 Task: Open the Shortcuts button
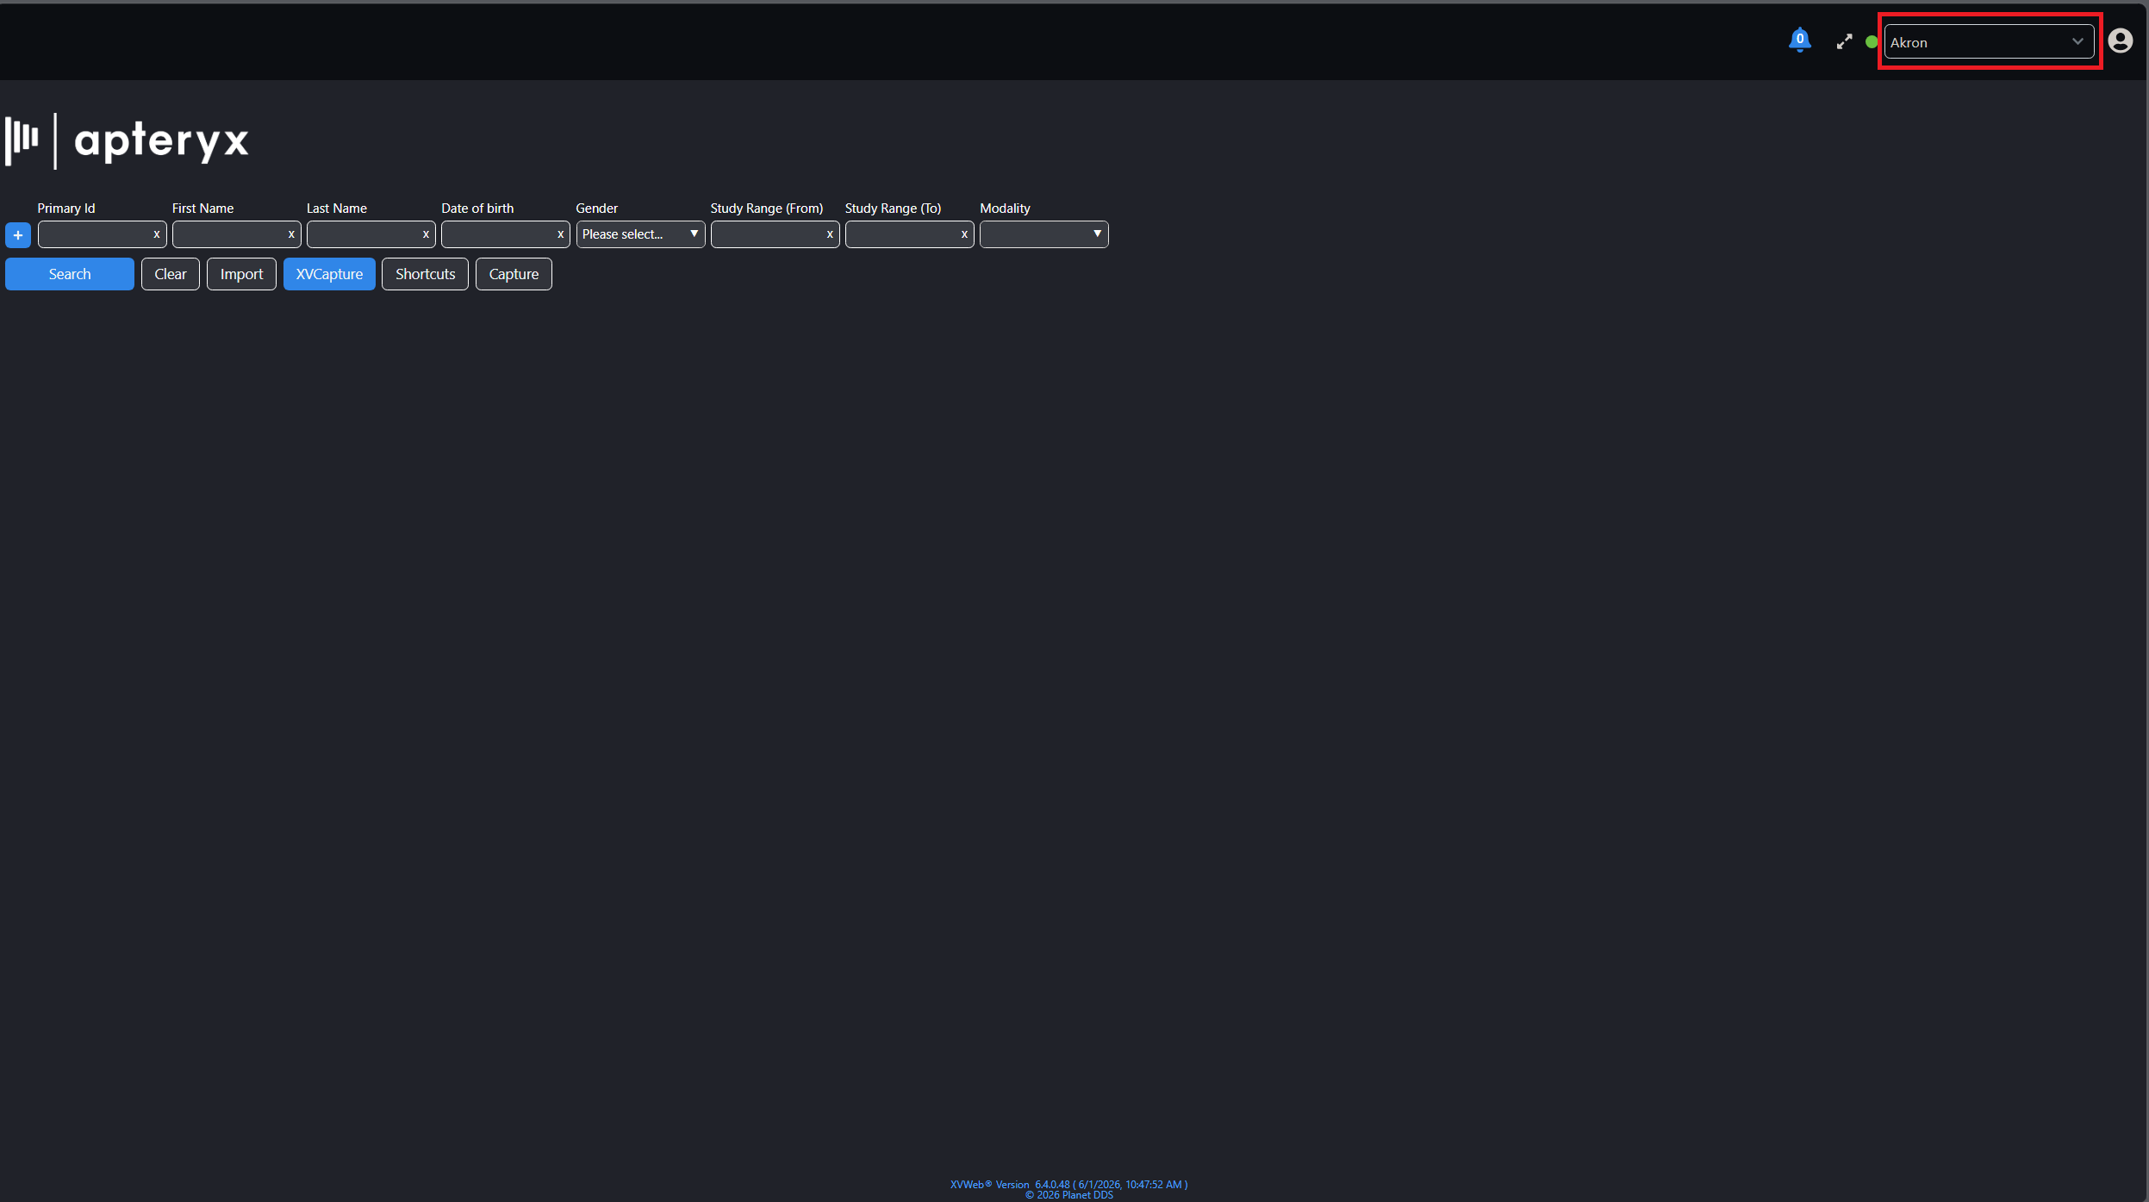(x=425, y=274)
